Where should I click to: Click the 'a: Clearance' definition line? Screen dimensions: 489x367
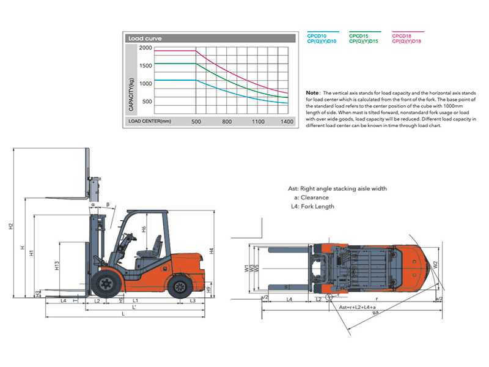click(311, 198)
